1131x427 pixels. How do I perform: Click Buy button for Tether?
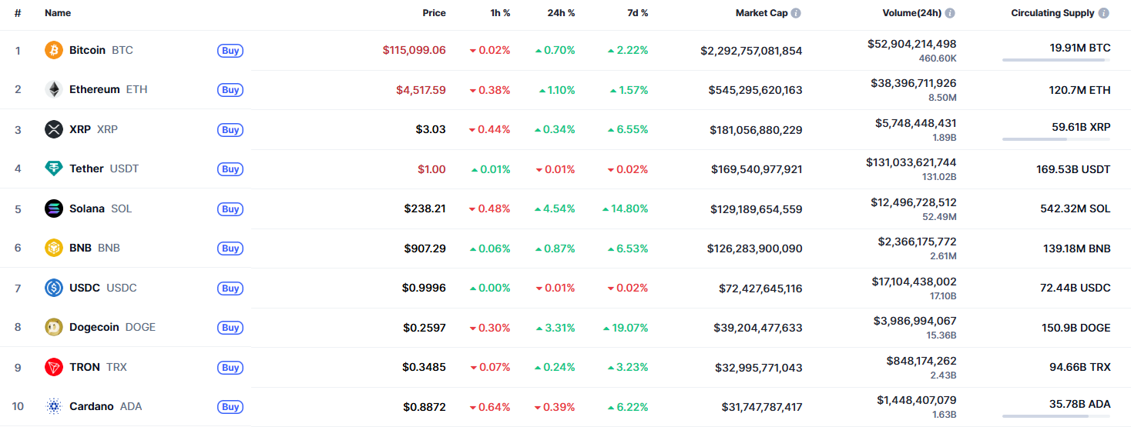point(230,169)
